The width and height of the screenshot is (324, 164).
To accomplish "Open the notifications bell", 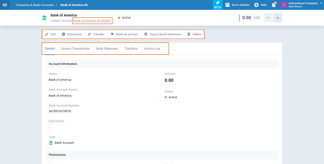I will [274, 5].
